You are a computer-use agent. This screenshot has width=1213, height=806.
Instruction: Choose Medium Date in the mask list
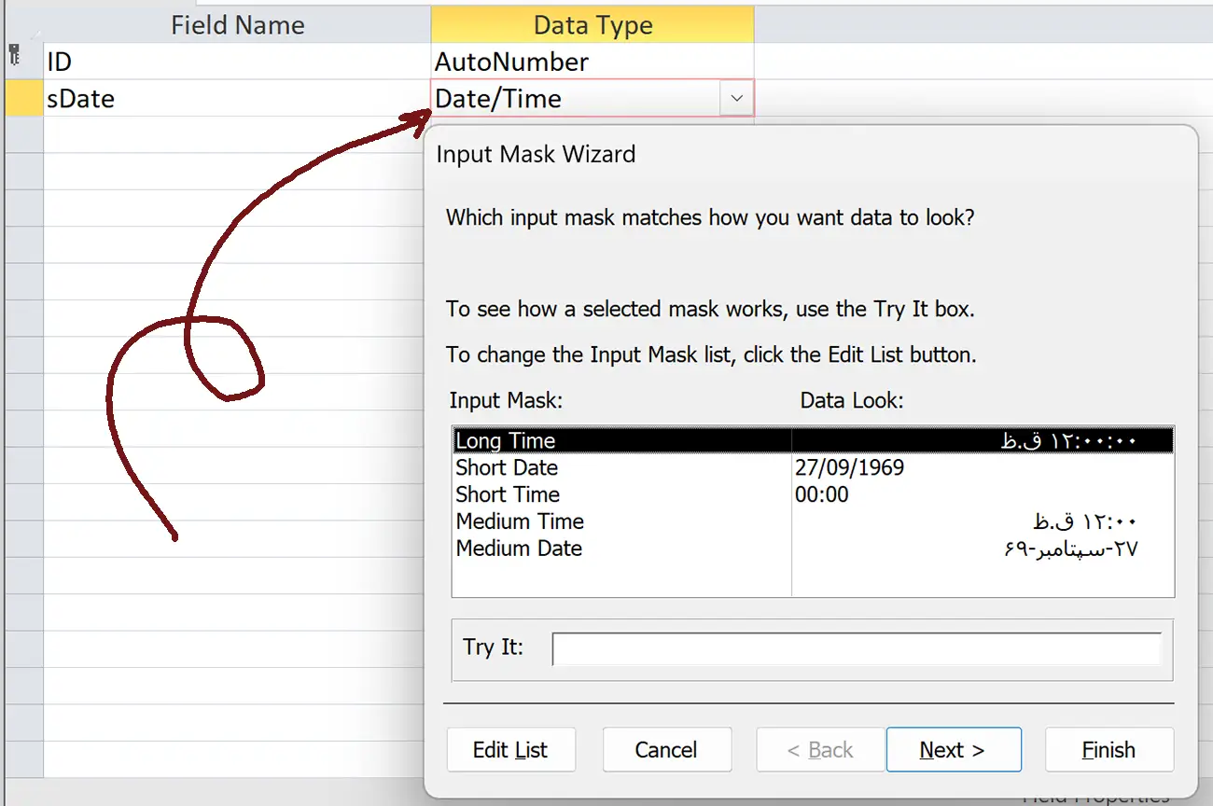pos(519,549)
